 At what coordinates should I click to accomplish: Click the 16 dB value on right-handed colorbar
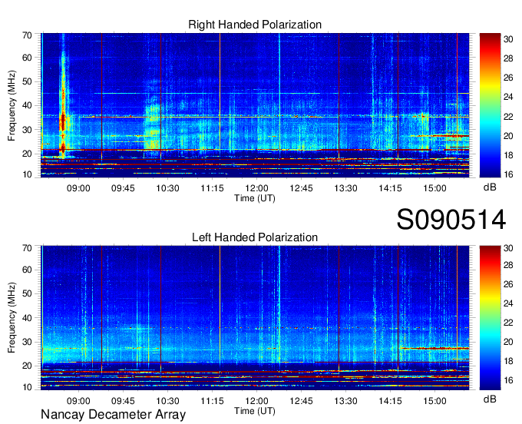tap(508, 174)
